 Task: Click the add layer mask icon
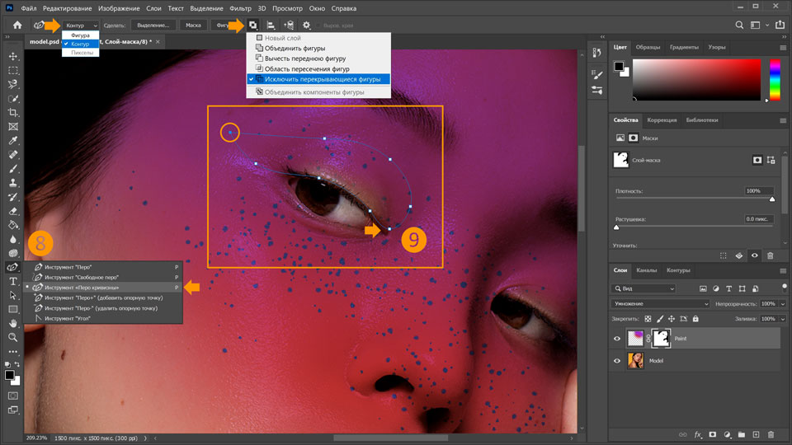[712, 433]
